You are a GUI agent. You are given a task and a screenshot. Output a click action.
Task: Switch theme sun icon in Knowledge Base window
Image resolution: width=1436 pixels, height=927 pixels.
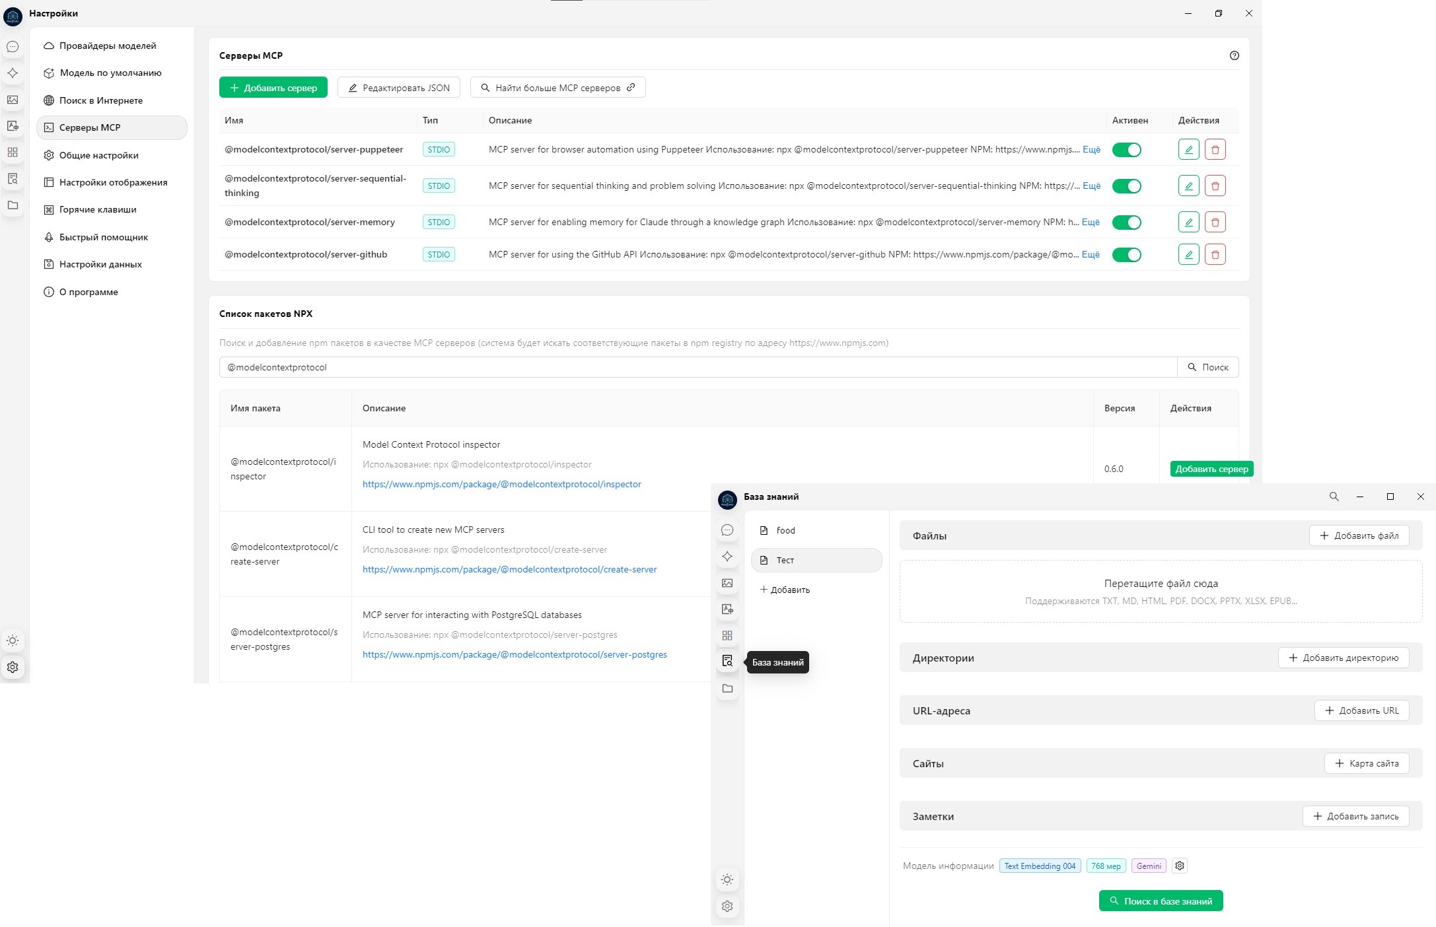point(727,879)
